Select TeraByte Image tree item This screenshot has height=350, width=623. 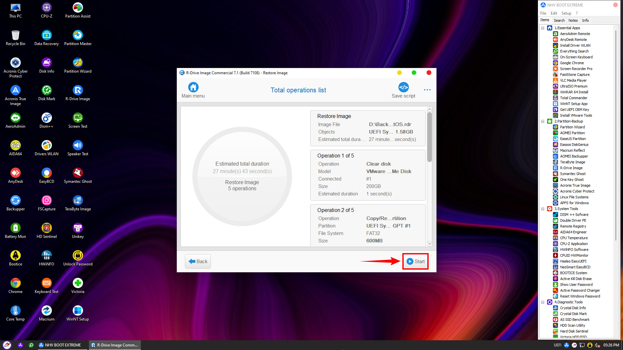[x=572, y=162]
